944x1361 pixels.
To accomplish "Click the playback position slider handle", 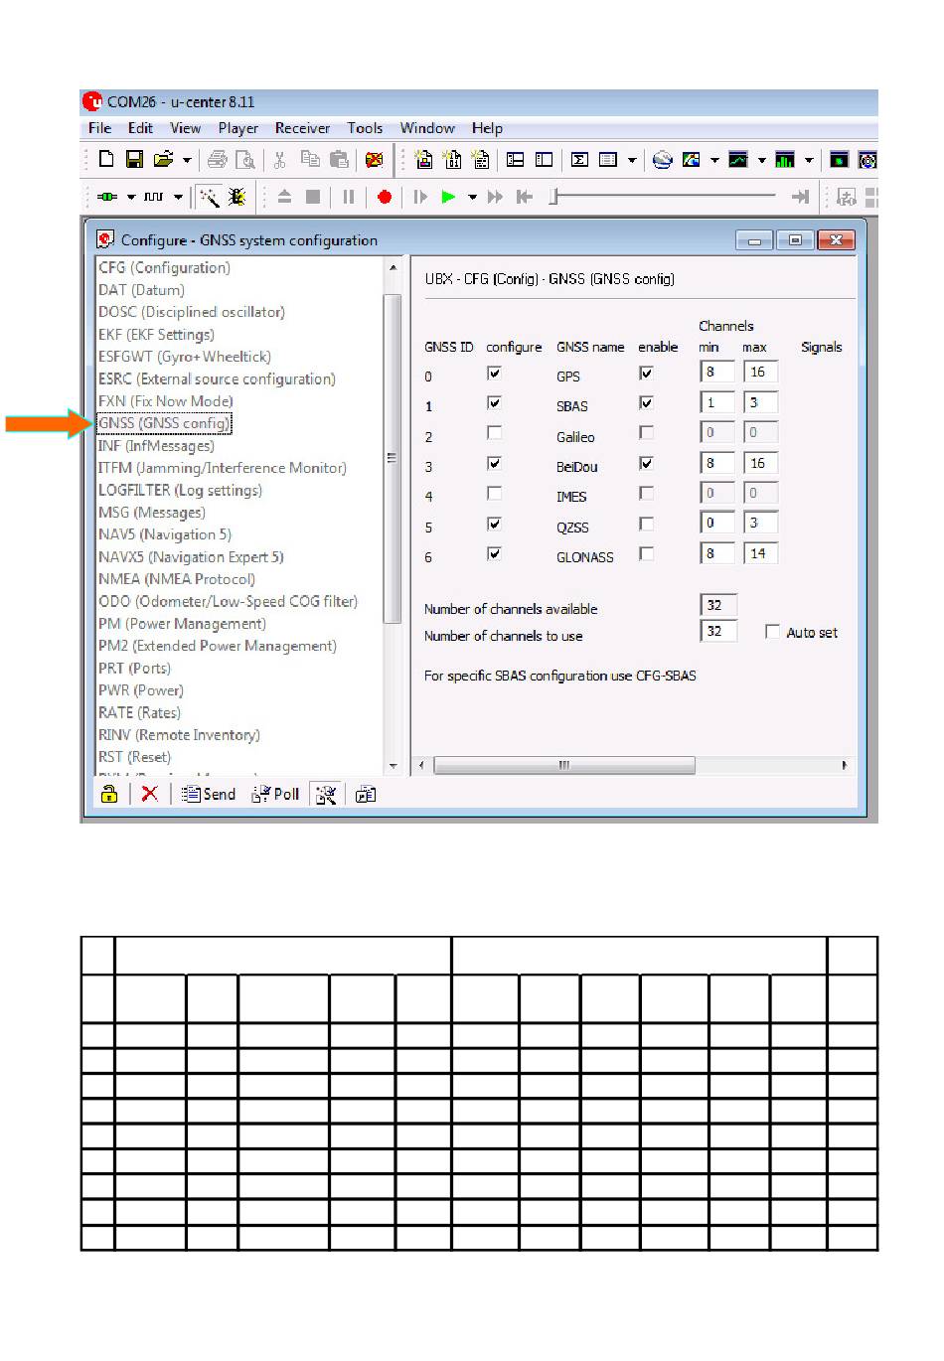I will click(x=554, y=197).
